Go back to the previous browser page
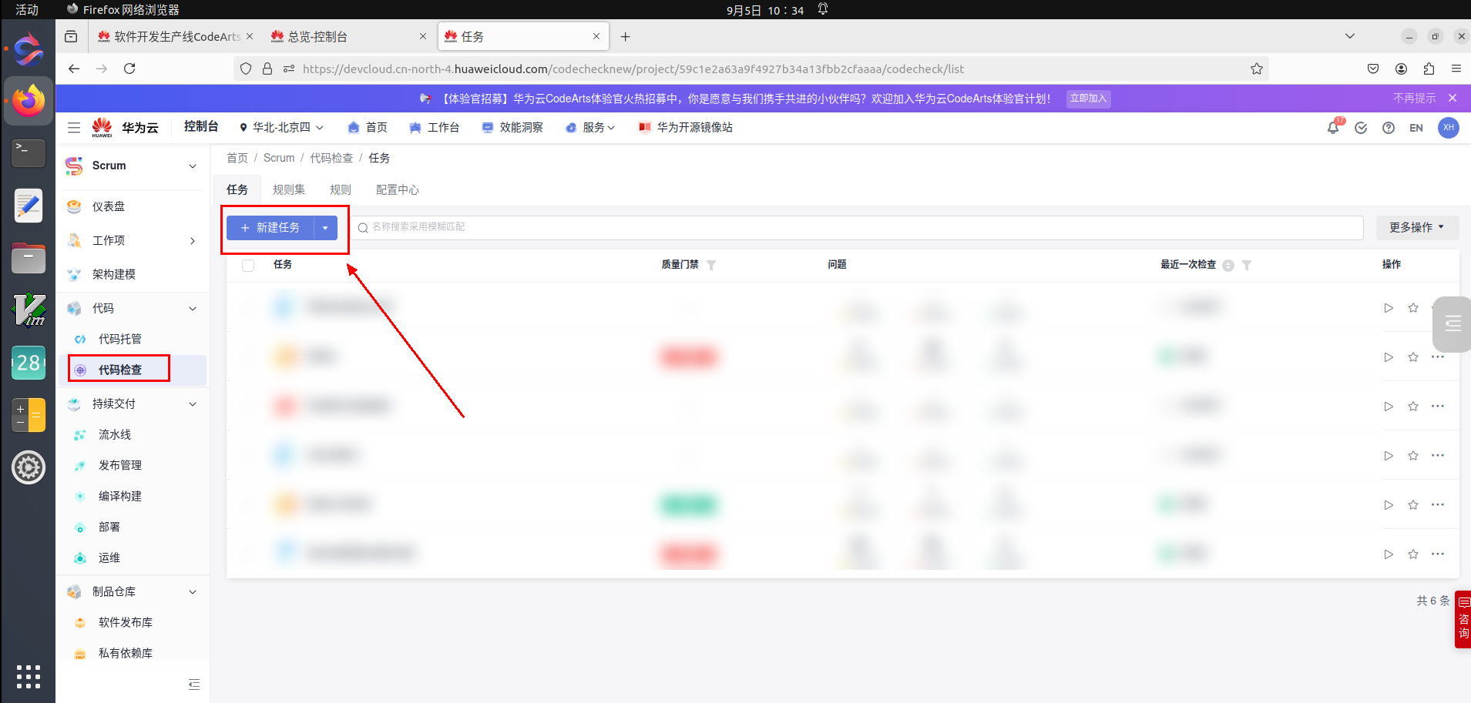Viewport: 1471px width, 703px height. click(x=74, y=69)
